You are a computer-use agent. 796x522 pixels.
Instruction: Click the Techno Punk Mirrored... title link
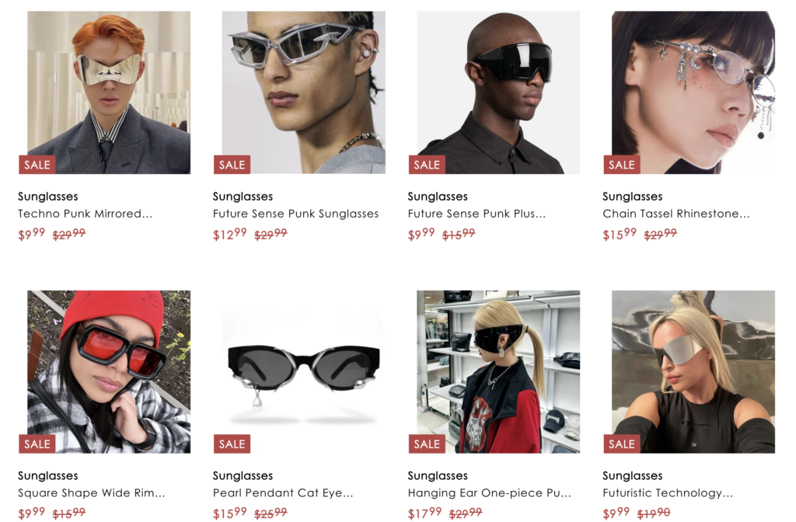pyautogui.click(x=85, y=214)
